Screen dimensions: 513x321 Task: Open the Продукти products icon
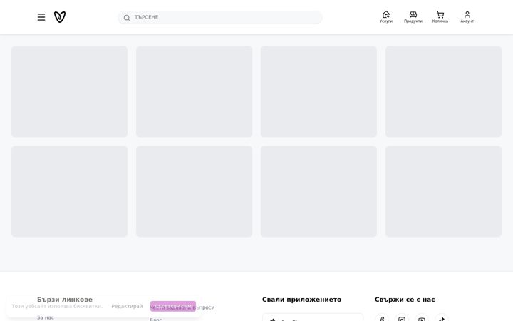pyautogui.click(x=413, y=17)
